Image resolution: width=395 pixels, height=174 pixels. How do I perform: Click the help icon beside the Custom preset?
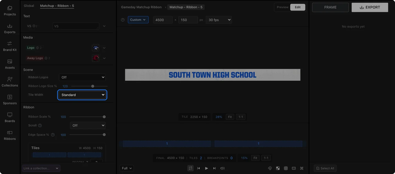pos(123,20)
